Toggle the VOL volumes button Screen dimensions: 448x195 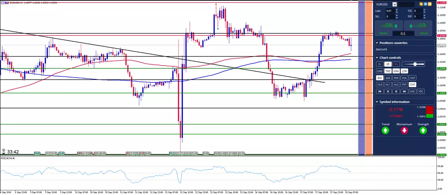point(404,78)
